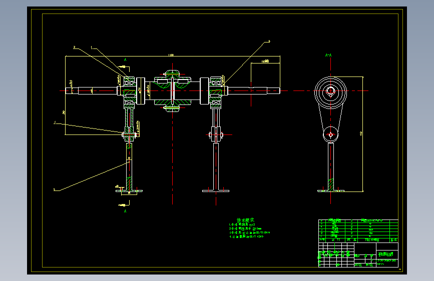Viewport: 434px width, 281px height.
Task: Click the callout label left of the left pivot pin
Action: pyautogui.click(x=55, y=122)
